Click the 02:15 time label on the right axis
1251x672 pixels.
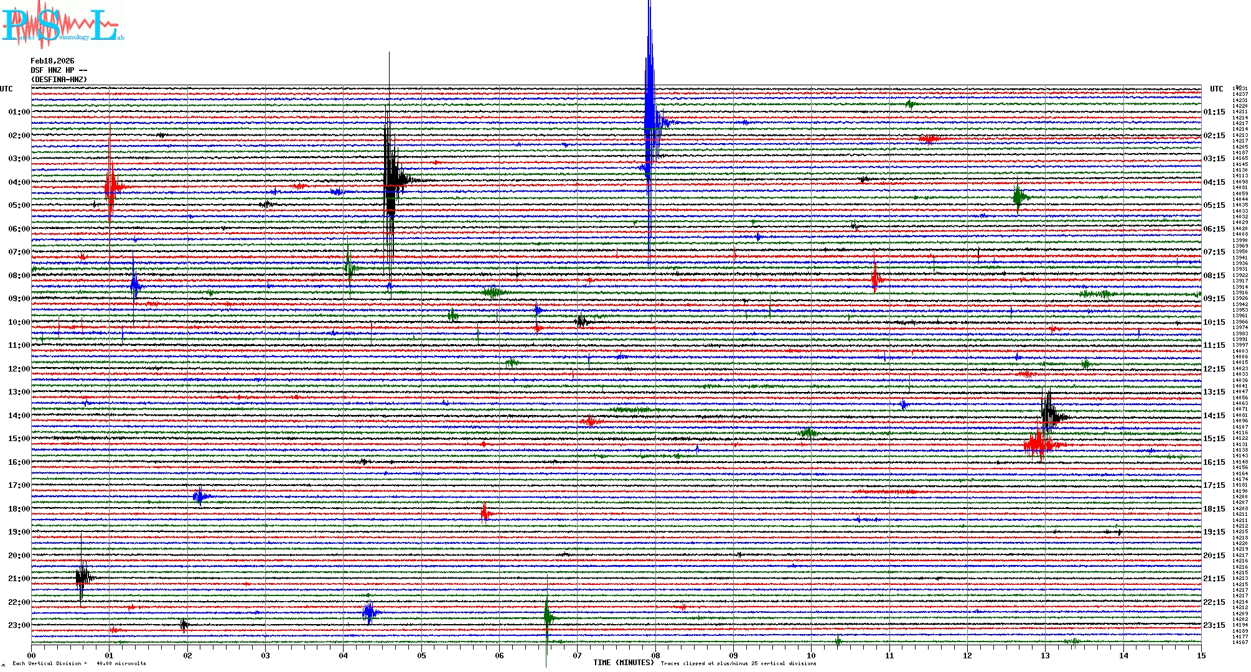(1214, 136)
